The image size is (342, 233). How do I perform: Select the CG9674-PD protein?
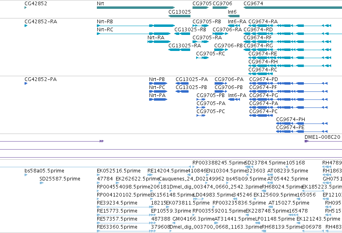tap(288, 83)
